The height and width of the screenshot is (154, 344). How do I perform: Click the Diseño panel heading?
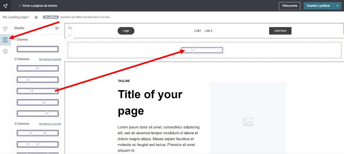[x=19, y=28]
